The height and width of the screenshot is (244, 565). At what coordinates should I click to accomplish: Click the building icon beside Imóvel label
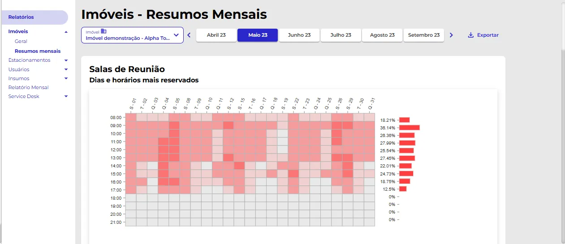click(x=104, y=31)
